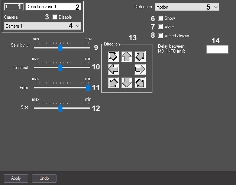Click the Filter slider handle
Viewport: 236px width, 185px height.
click(x=88, y=88)
